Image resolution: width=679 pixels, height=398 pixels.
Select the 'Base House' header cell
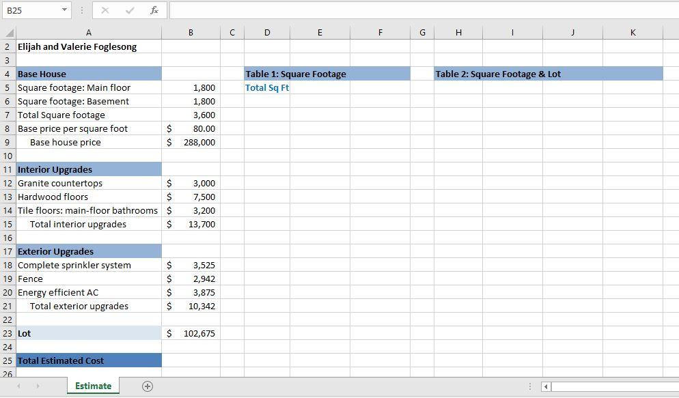click(x=89, y=74)
